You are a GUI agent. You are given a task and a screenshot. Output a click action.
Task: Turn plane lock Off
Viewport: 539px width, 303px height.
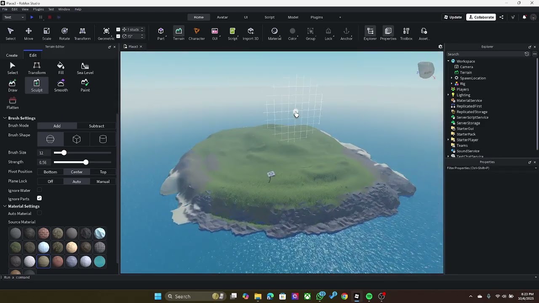click(x=50, y=181)
